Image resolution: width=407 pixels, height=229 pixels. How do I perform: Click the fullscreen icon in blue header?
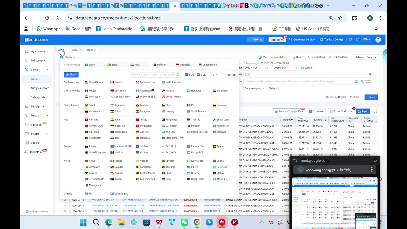click(358, 40)
